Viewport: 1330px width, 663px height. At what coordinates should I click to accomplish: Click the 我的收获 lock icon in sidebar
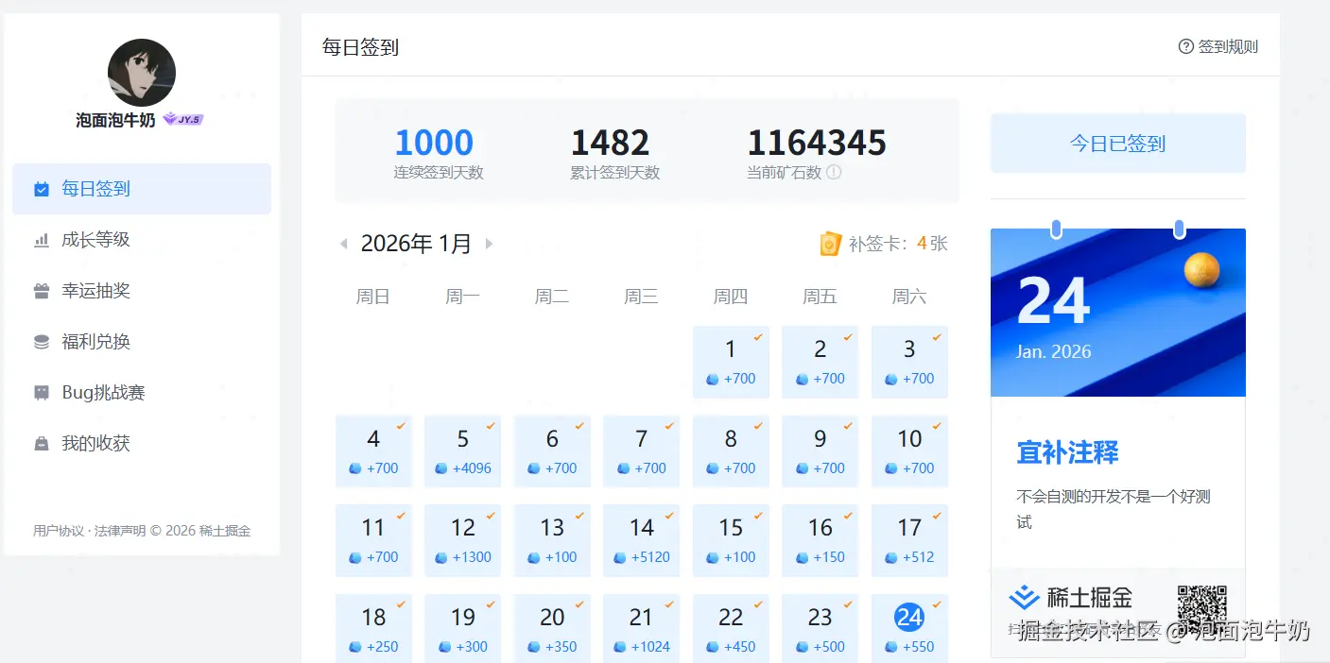[x=42, y=443]
